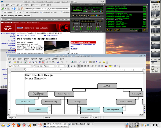Click Help question mark icon in Writer
This screenshot has width=161, height=128.
pyautogui.click(x=104, y=62)
